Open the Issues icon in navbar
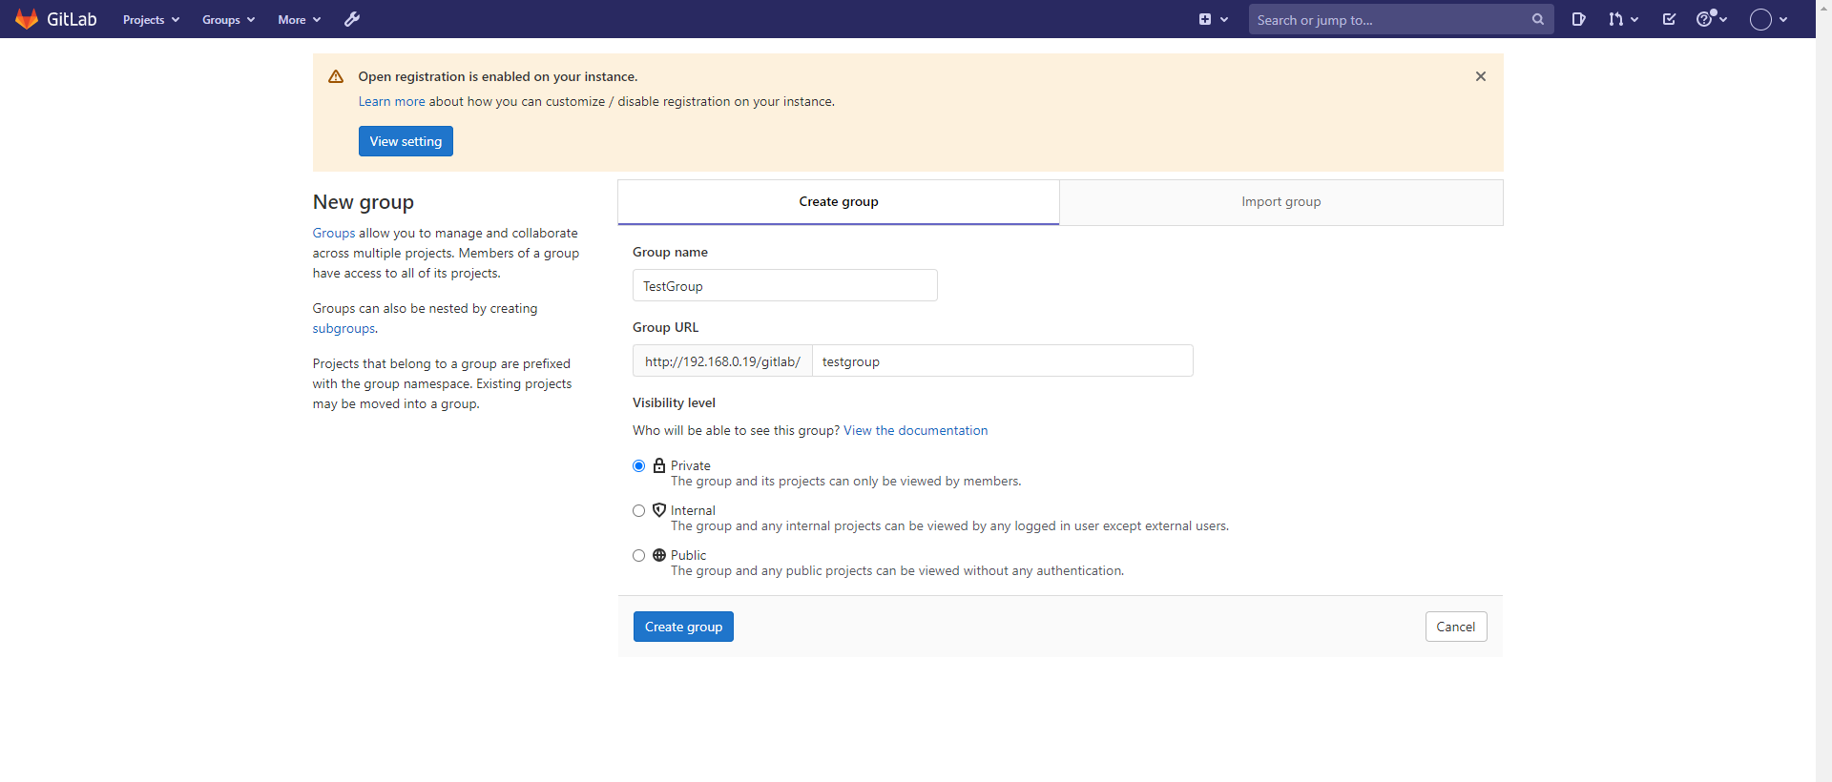1832x782 pixels. coord(1579,19)
